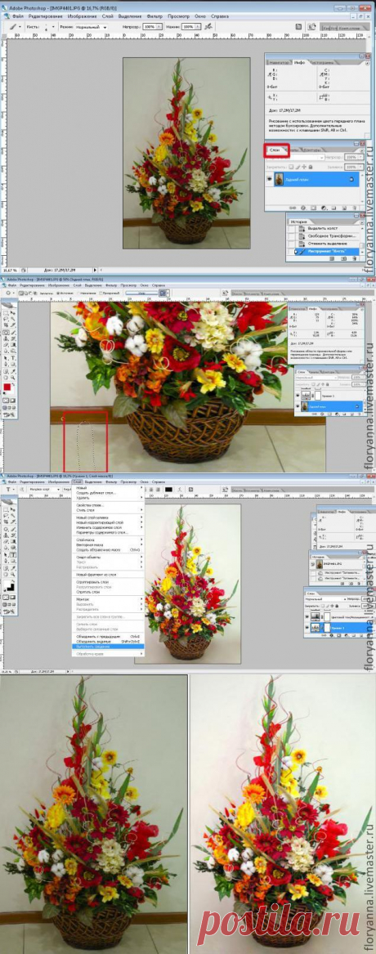Enable the airbrush icon beside Нажим
Viewport: 376px width, 954px height.
pos(208,27)
